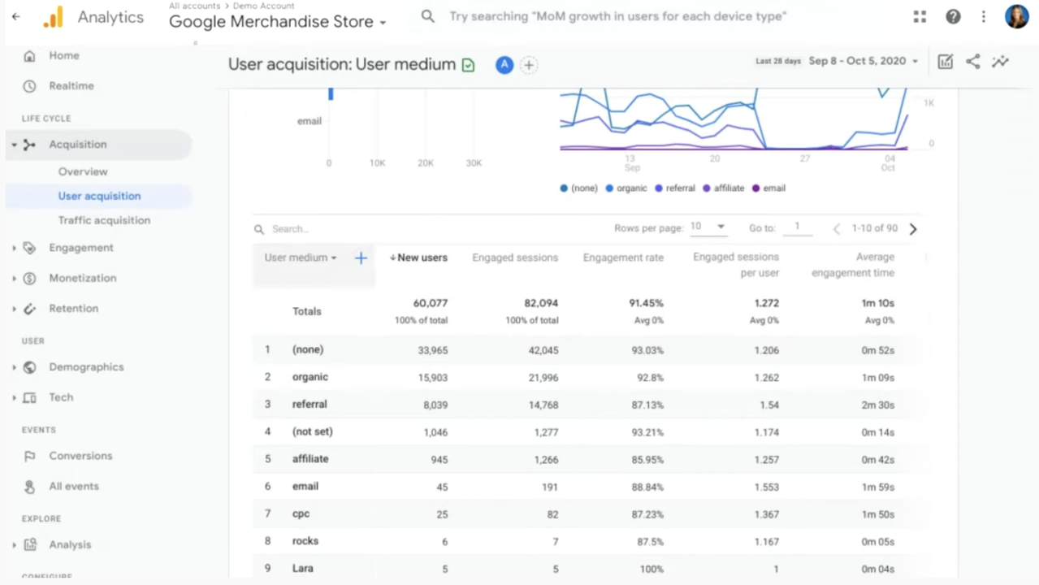Open the Insights sparkline icon
Screen dimensions: 1039x585
[x=1000, y=62]
